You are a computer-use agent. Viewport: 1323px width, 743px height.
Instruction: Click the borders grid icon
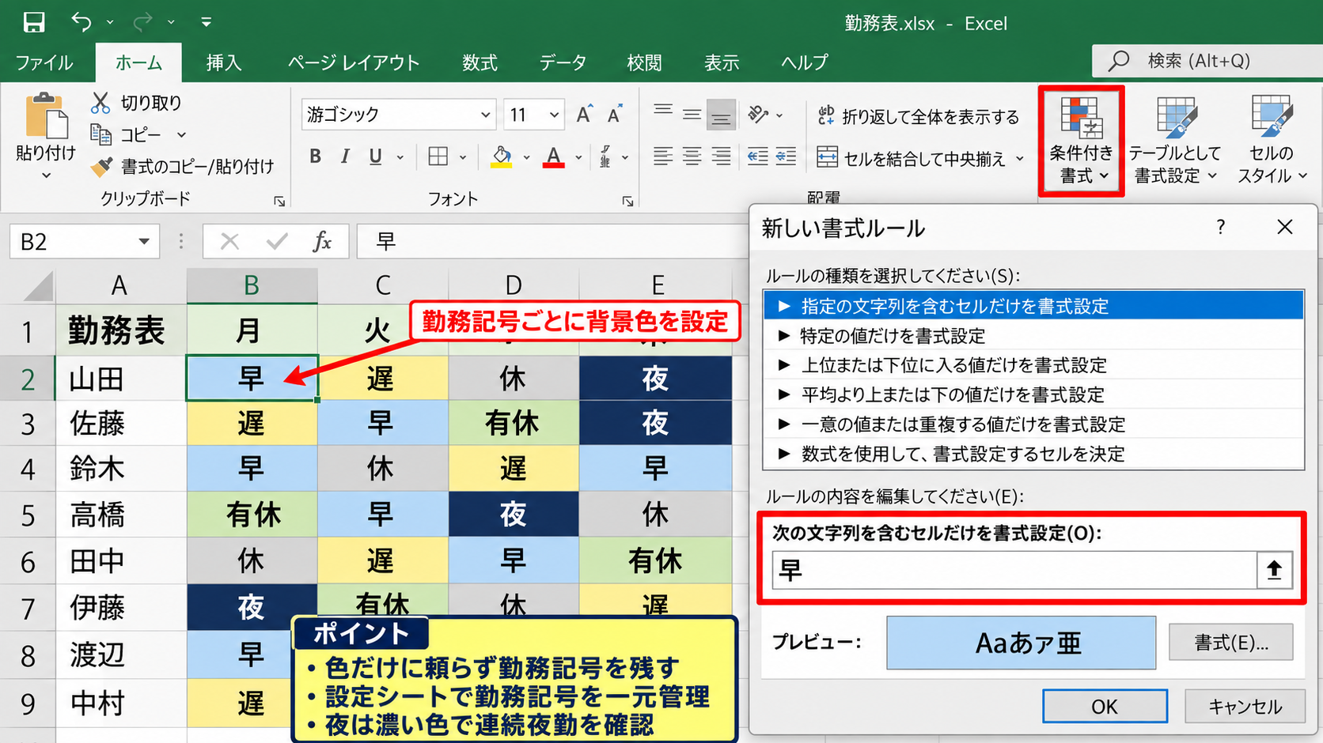(x=438, y=157)
